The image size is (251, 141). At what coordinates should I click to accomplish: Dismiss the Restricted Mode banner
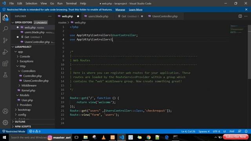point(246,9)
